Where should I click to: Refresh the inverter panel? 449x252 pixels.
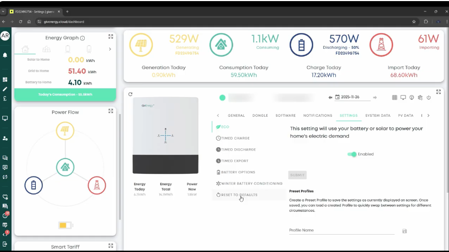(x=130, y=94)
